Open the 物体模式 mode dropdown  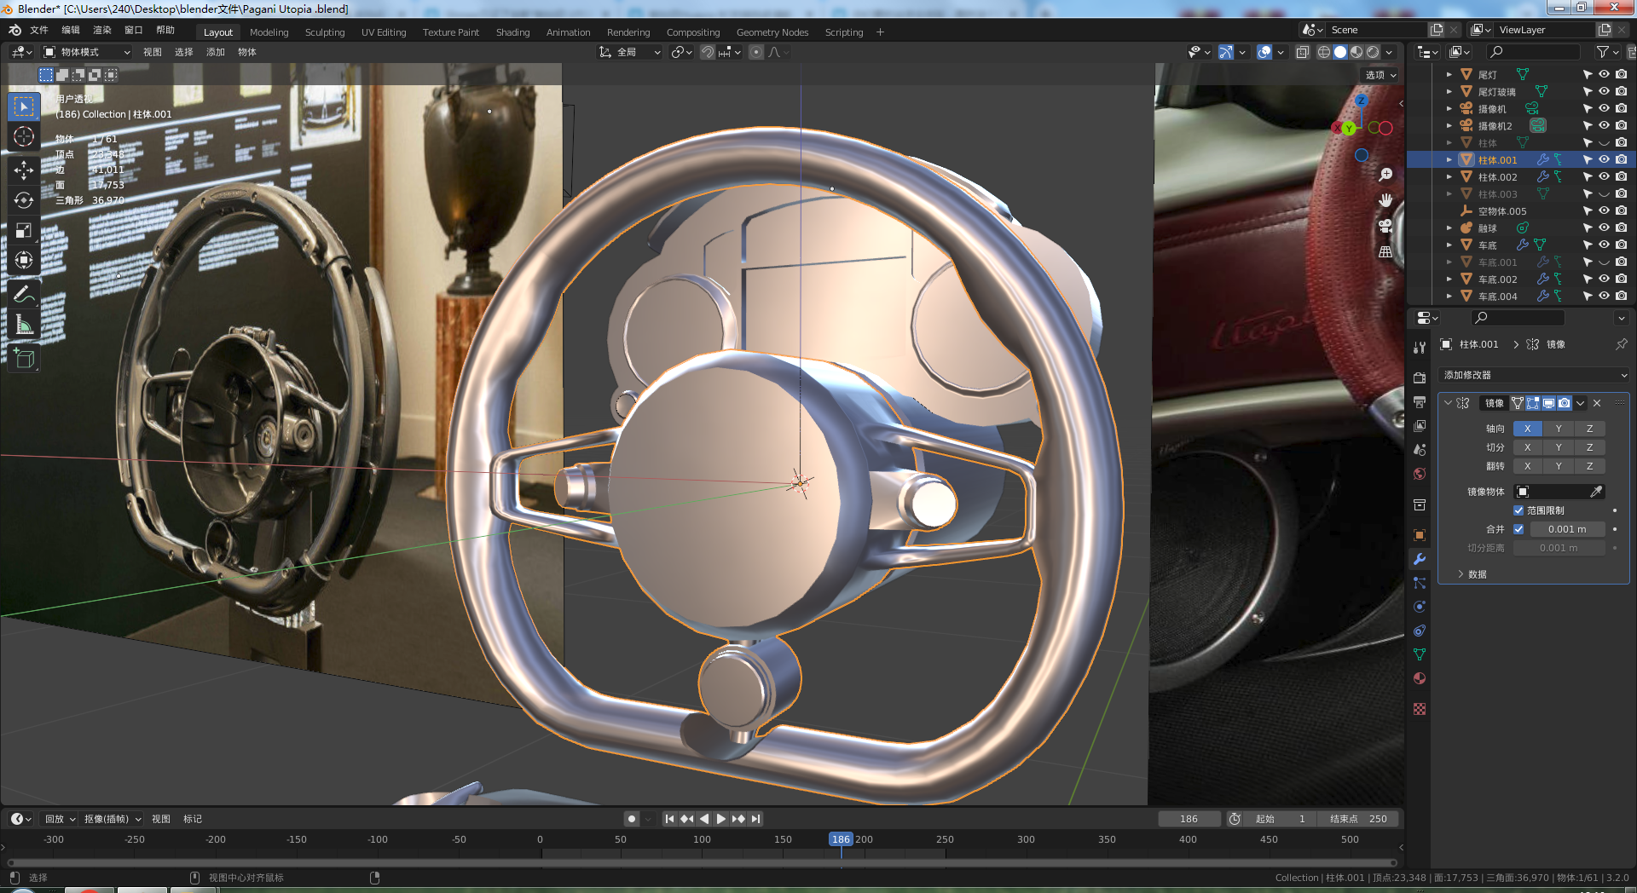87,52
